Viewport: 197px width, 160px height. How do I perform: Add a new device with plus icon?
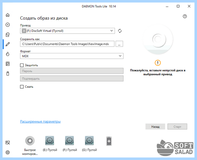(x=109, y=141)
